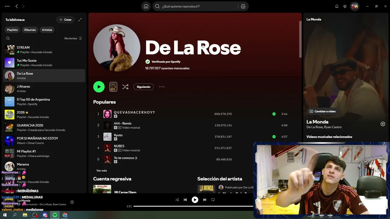Image resolution: width=390 pixels, height=219 pixels.
Task: Open the Mi Carpe Diem countdown release
Action: pyautogui.click(x=125, y=192)
